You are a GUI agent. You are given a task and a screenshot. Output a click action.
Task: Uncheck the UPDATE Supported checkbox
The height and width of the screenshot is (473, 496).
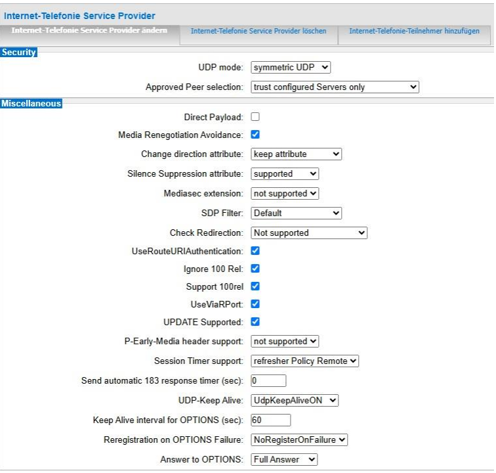pyautogui.click(x=255, y=322)
